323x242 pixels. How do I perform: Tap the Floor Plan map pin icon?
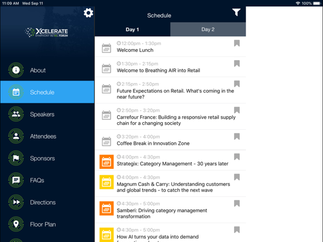click(16, 224)
